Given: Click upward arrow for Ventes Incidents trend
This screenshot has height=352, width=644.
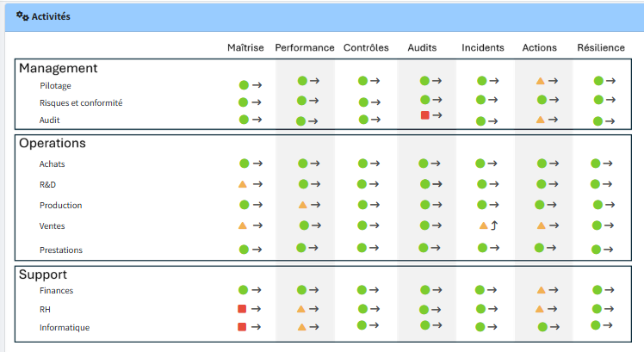Looking at the screenshot, I should tap(495, 225).
